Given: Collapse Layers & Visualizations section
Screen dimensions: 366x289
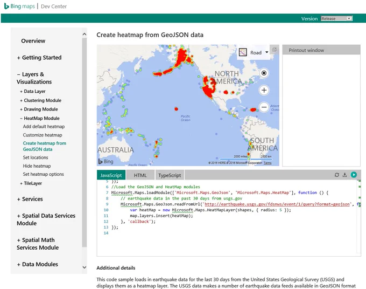Looking at the screenshot, I should [34, 78].
